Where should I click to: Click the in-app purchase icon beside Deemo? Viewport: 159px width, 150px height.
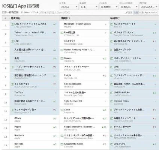[x=62, y=58]
